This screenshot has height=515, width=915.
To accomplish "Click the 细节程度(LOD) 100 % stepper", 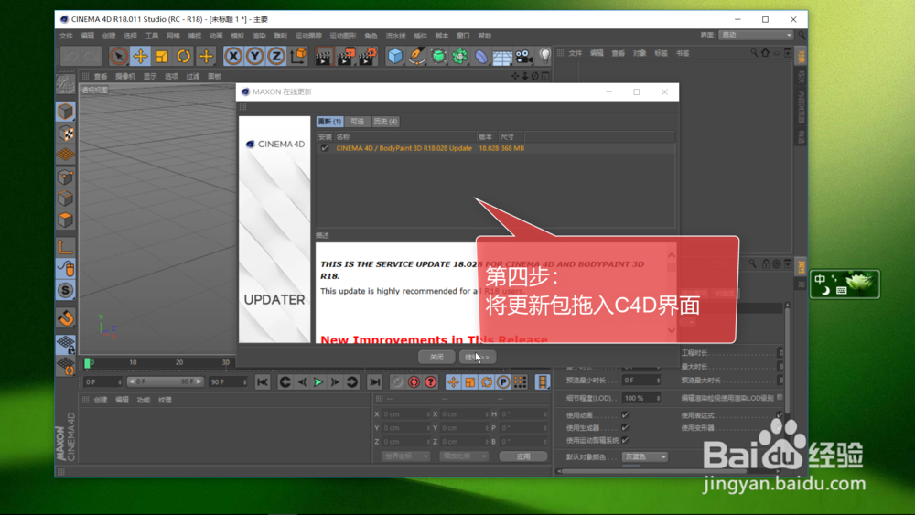I will coord(658,398).
